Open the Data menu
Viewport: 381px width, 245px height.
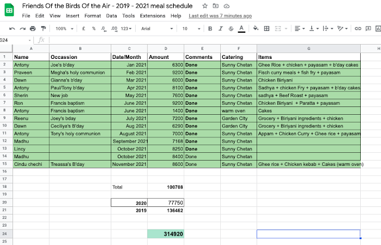pos(111,16)
